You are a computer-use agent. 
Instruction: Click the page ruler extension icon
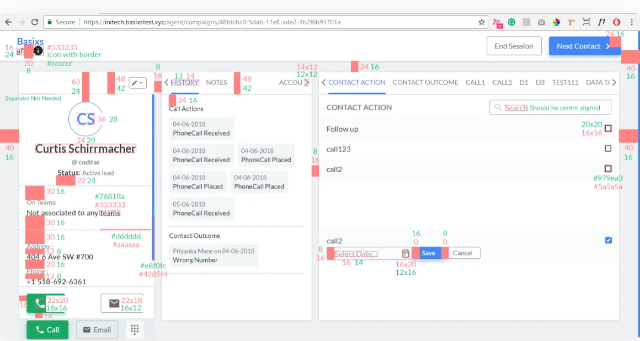(x=572, y=22)
